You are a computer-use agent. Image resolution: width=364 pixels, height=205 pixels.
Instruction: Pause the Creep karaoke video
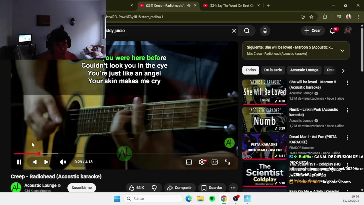point(19,162)
